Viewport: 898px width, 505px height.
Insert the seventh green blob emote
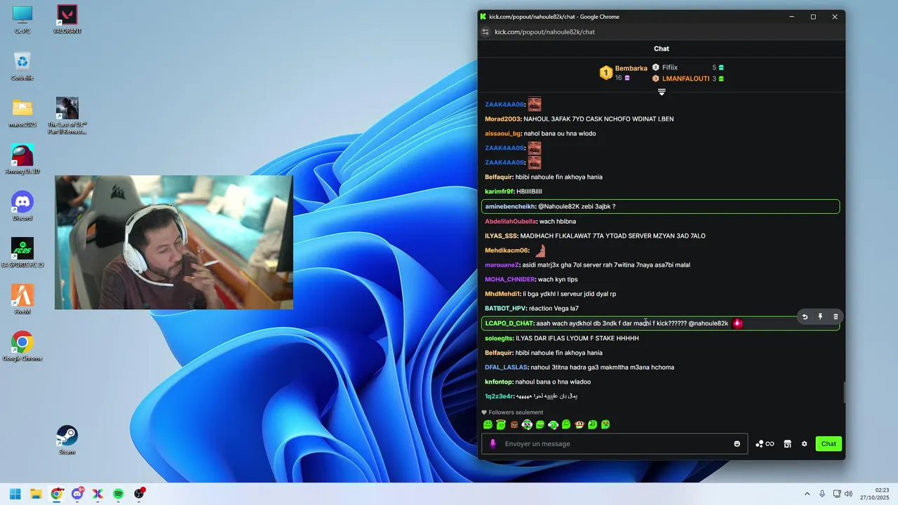pyautogui.click(x=566, y=424)
